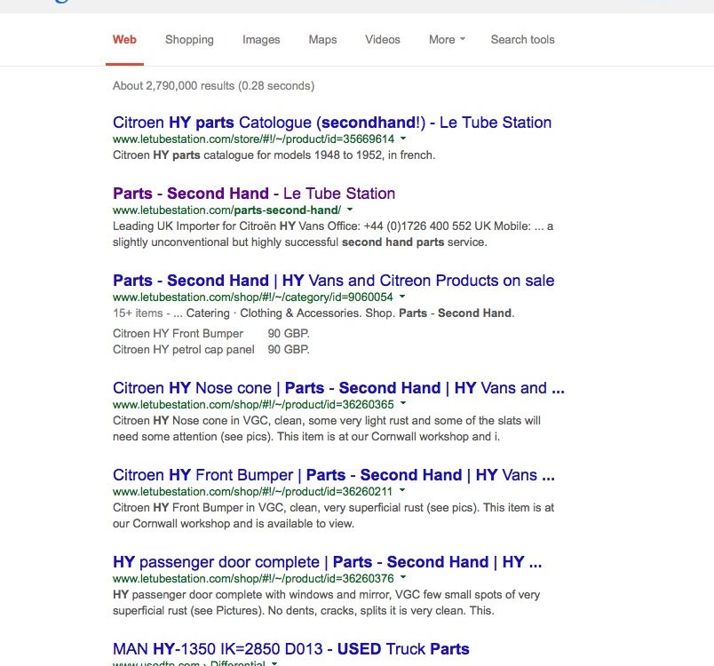This screenshot has height=666, width=714.
Task: Open the Images search tab
Action: (x=261, y=40)
